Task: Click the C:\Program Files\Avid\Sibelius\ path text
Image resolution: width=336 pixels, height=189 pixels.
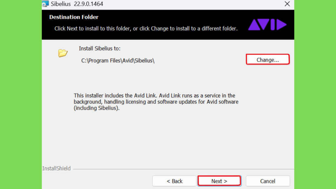Action: click(118, 61)
